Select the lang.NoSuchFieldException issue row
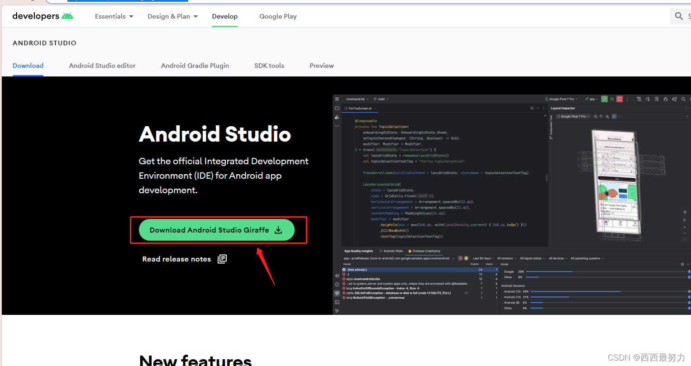Screen dimensions: 691x366 (x=420, y=298)
